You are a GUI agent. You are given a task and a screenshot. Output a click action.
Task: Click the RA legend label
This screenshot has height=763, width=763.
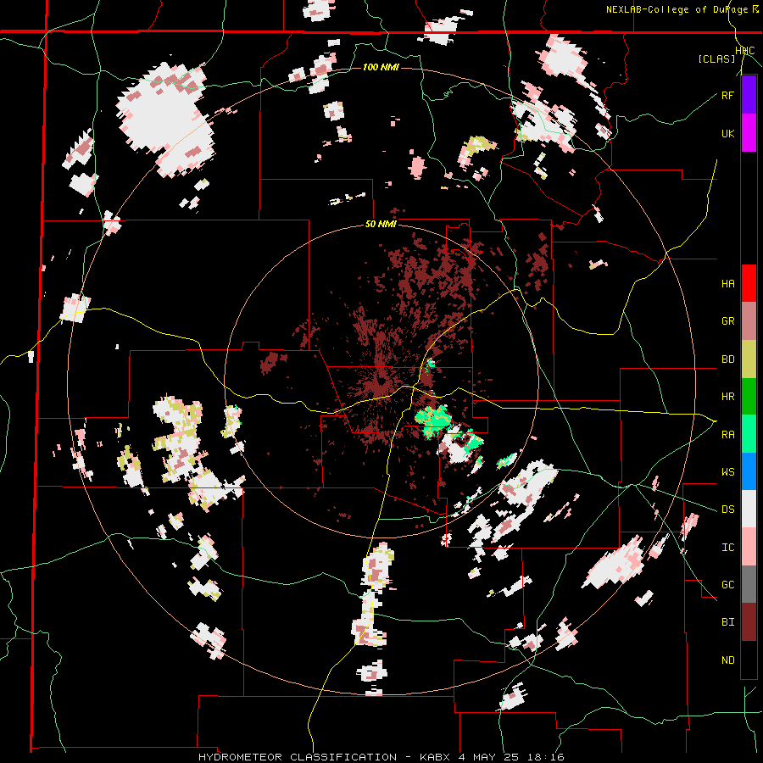click(x=727, y=435)
